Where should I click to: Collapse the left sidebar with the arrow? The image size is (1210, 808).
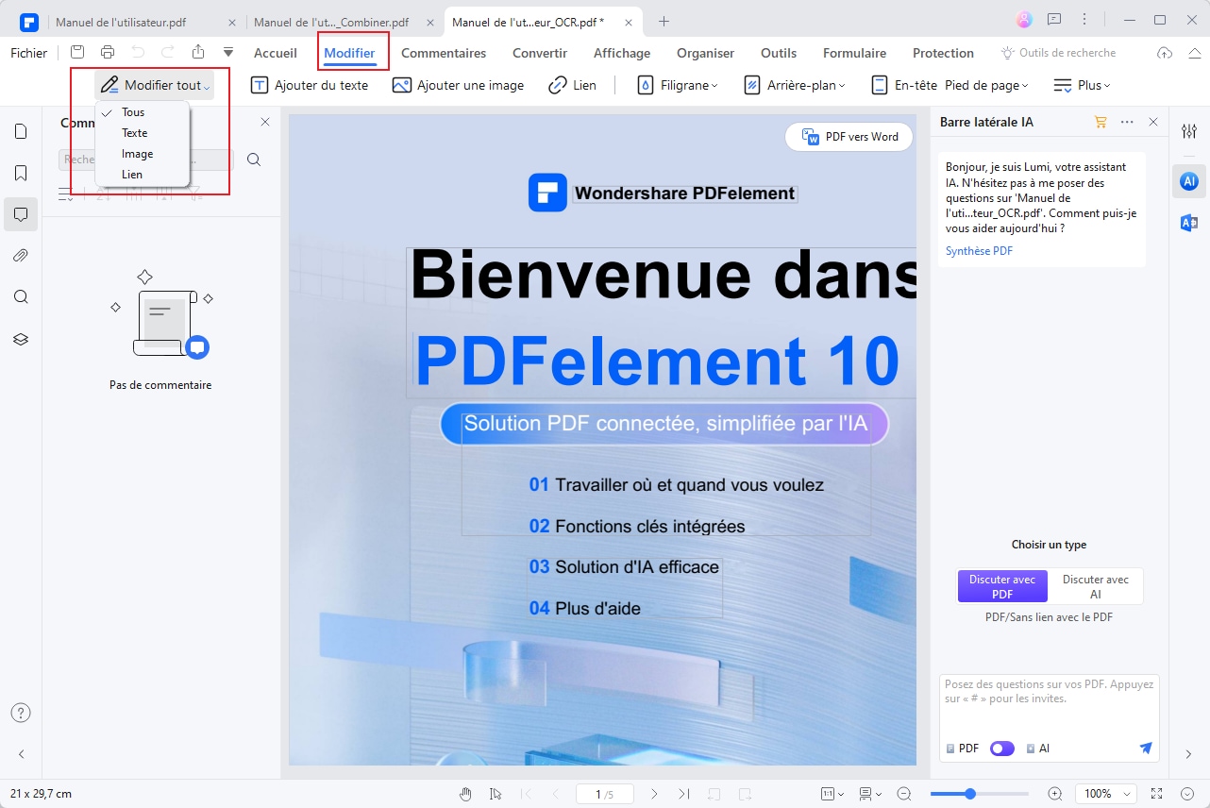[x=21, y=754]
